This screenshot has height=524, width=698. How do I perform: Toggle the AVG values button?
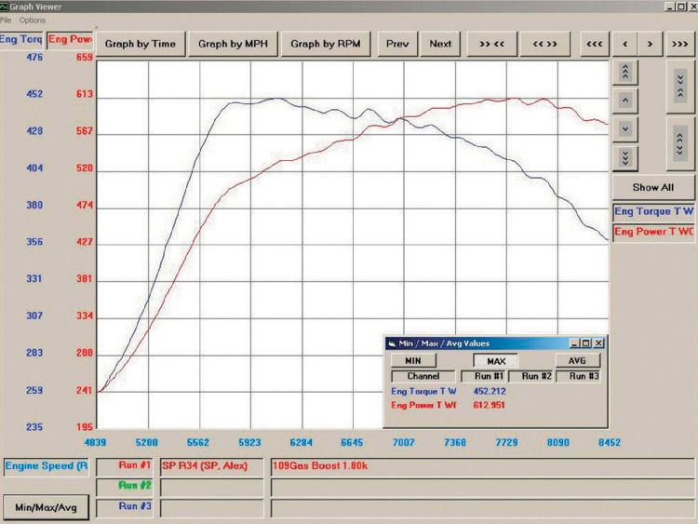(x=578, y=360)
